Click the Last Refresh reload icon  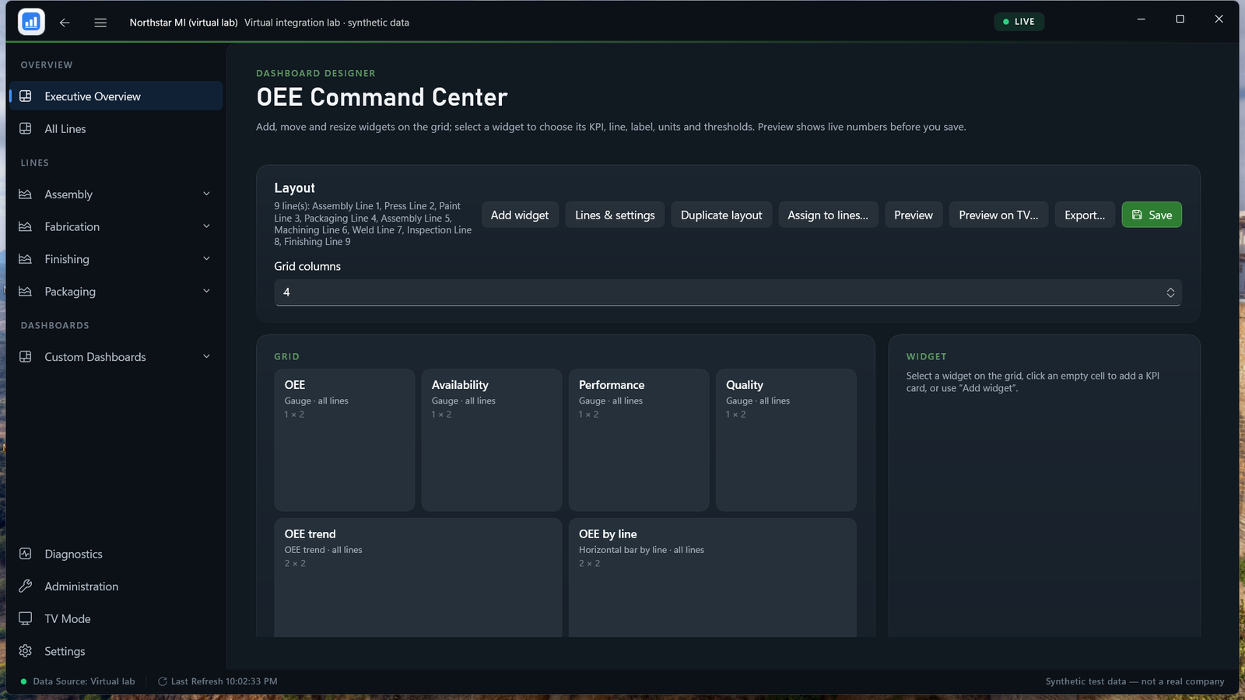coord(163,681)
